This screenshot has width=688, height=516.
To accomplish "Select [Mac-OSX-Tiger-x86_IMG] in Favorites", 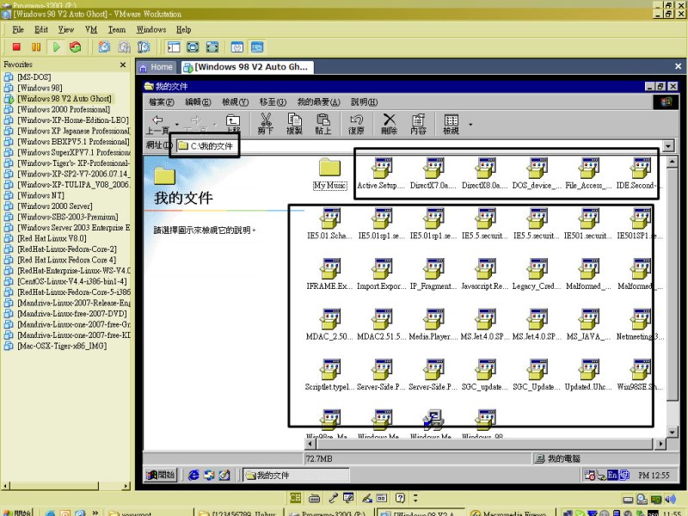I will pyautogui.click(x=62, y=346).
